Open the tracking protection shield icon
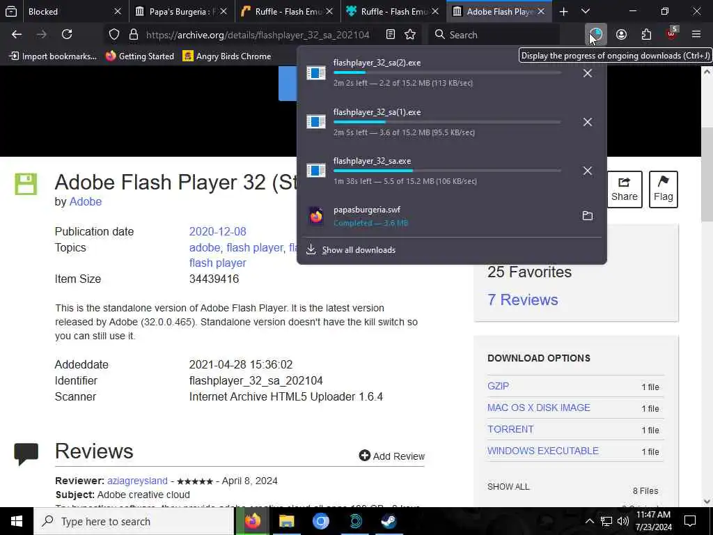This screenshot has width=713, height=535. [x=114, y=35]
